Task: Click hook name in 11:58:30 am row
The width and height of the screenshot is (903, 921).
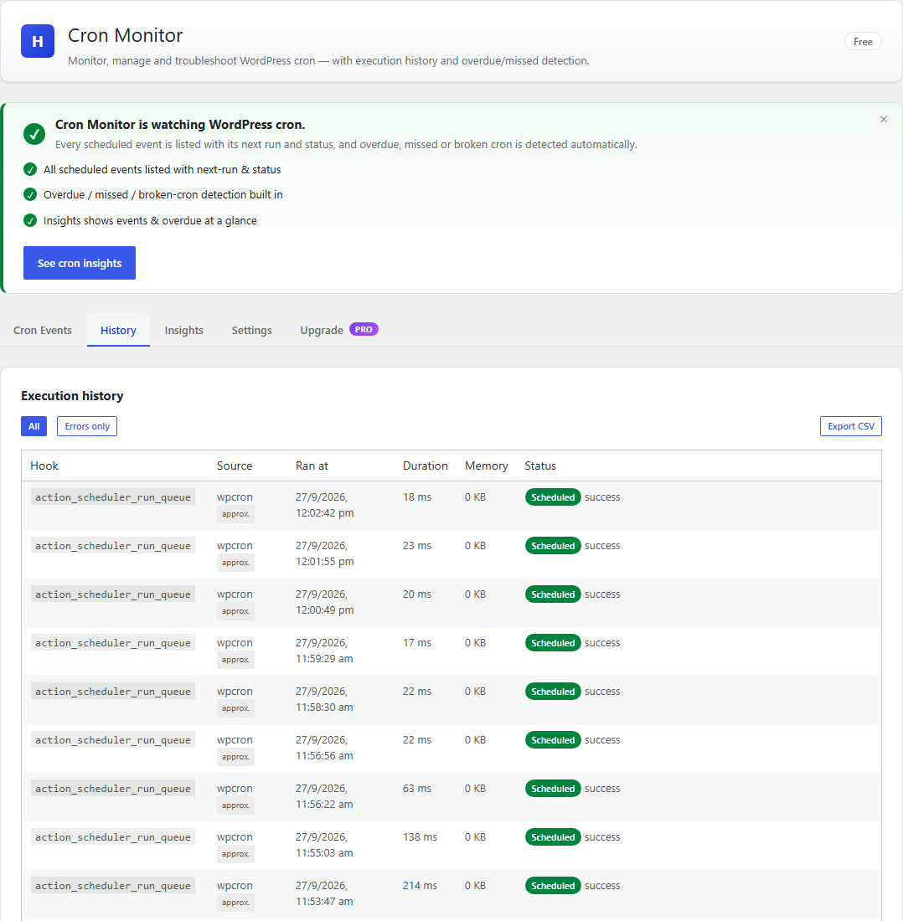Action: coord(113,692)
